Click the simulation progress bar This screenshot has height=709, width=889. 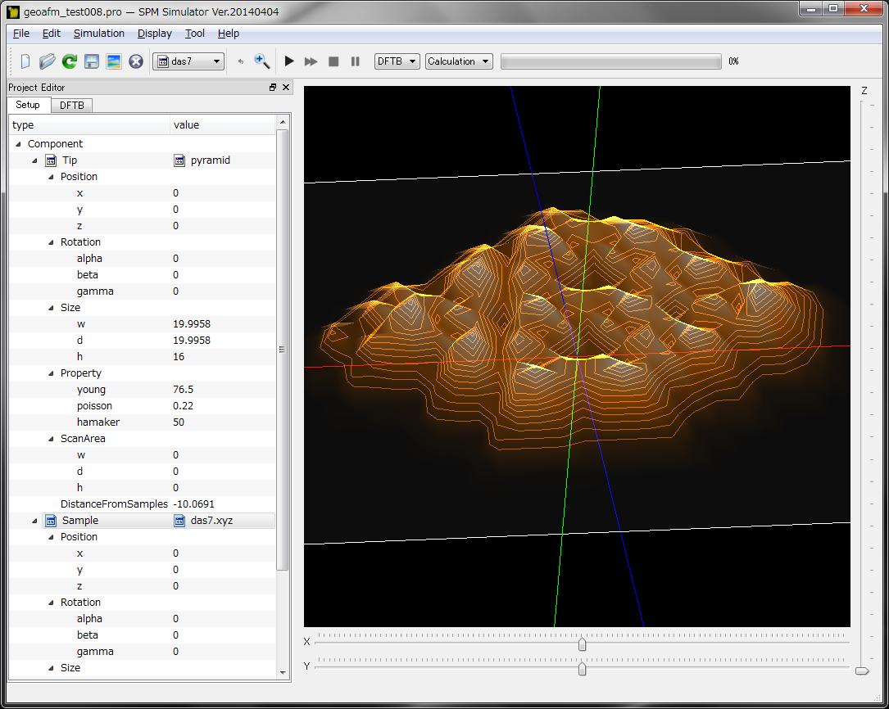[611, 61]
